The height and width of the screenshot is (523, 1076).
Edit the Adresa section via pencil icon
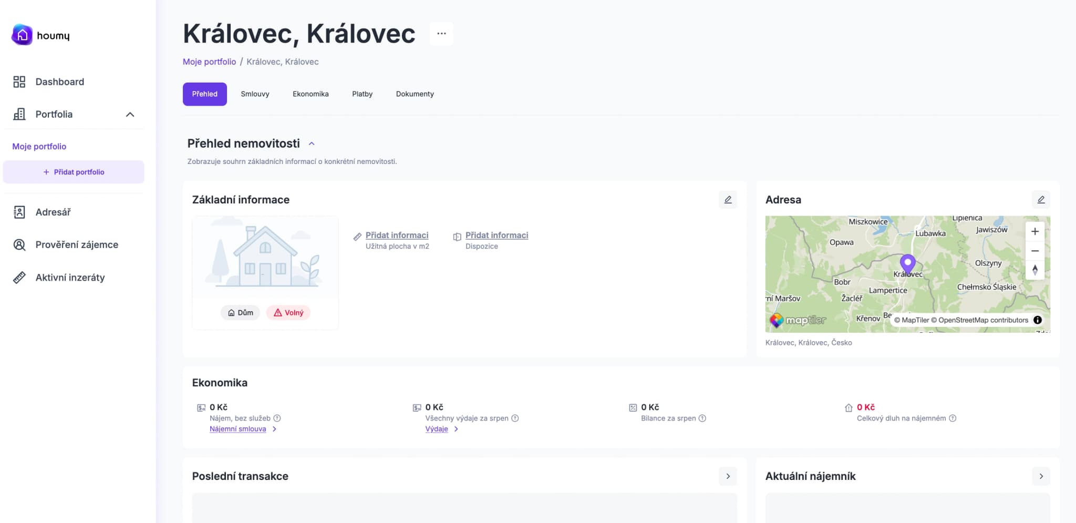coord(1041,200)
